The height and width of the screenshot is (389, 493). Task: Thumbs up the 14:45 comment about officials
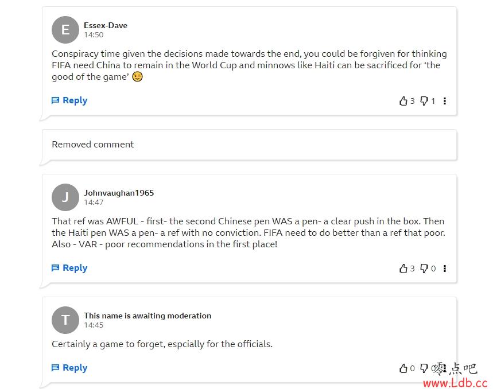click(403, 368)
